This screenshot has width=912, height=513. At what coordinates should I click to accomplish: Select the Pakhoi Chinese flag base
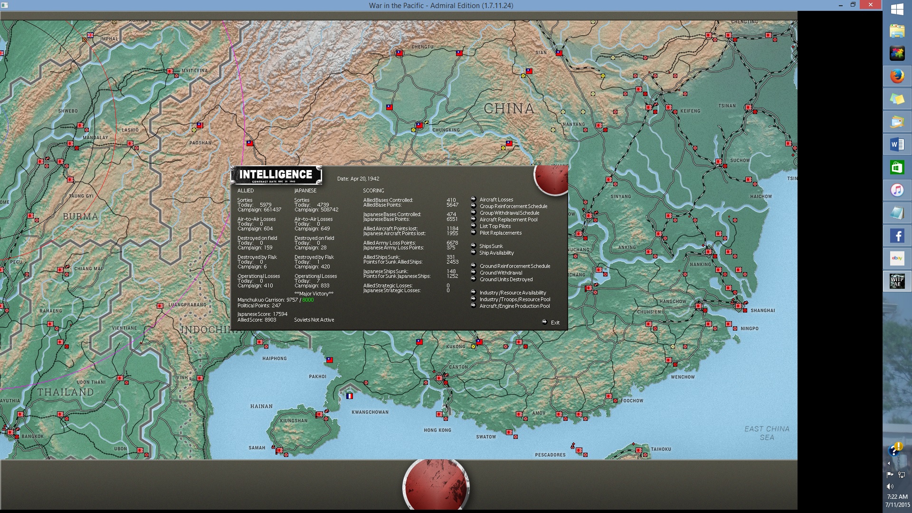click(x=330, y=360)
